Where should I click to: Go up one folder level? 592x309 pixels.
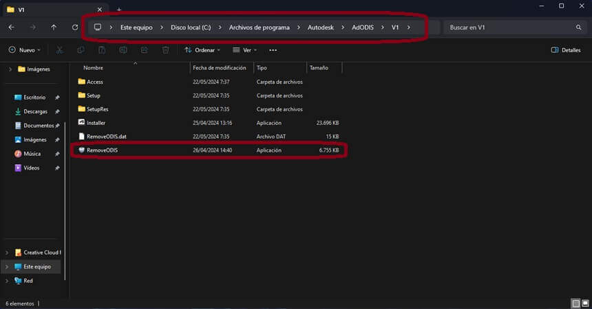(x=54, y=27)
